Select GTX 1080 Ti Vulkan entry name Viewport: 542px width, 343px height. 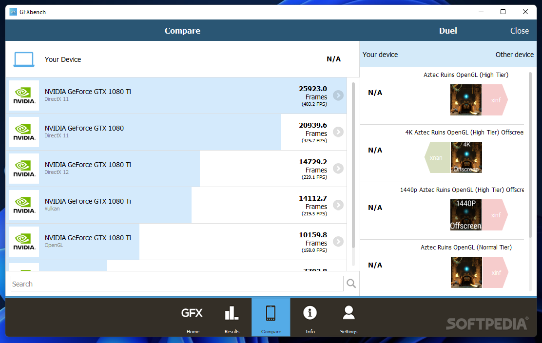pos(88,201)
